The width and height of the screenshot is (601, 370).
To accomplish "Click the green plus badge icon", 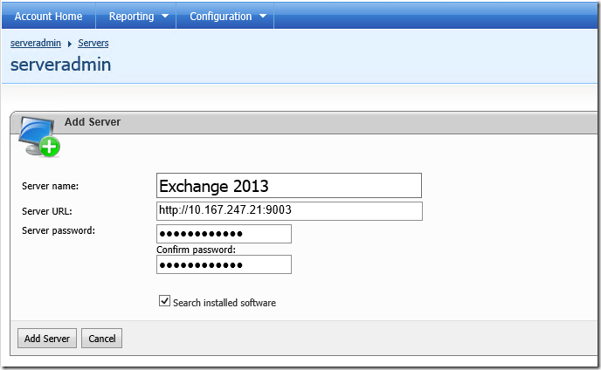I will (50, 147).
